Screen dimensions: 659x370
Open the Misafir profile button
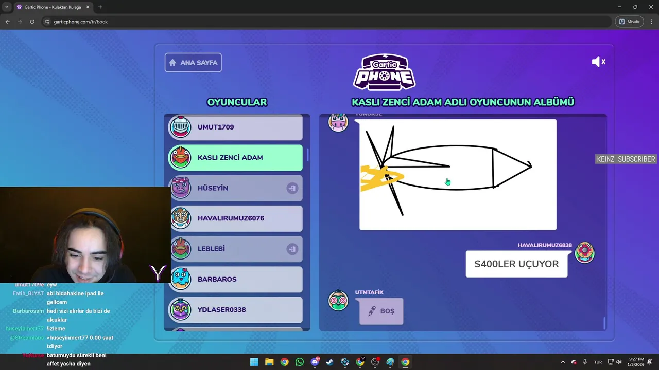click(x=629, y=22)
